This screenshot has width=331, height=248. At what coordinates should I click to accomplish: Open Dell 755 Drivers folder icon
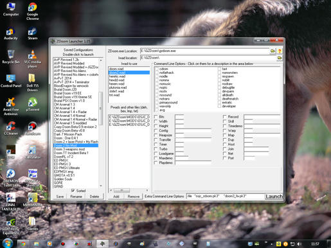coord(32,83)
